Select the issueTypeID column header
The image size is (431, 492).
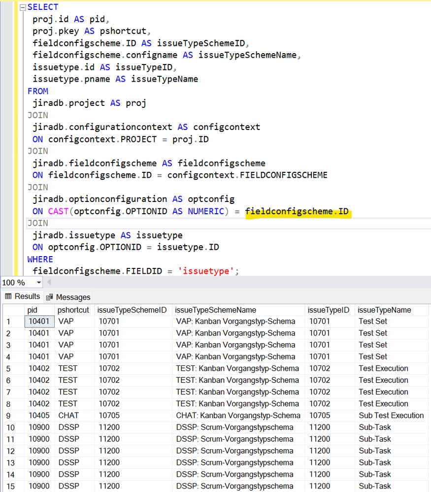(330, 310)
